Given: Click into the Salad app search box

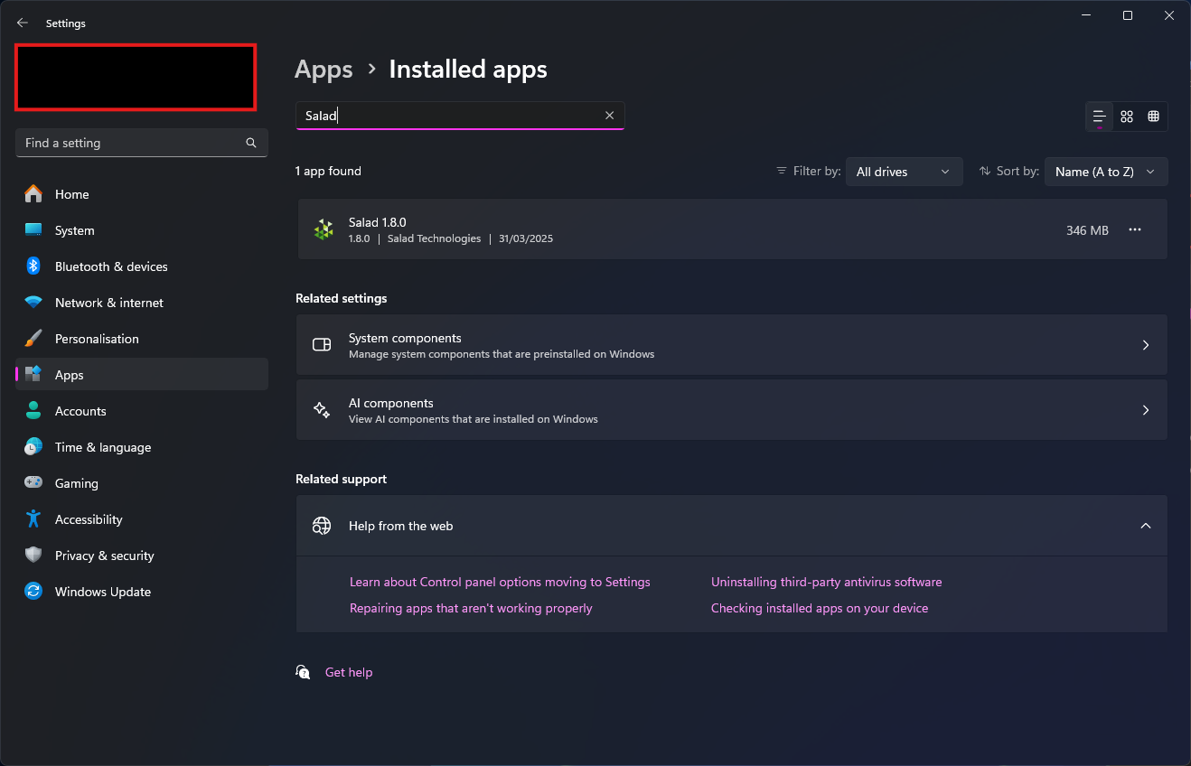Looking at the screenshot, I should pyautogui.click(x=460, y=116).
